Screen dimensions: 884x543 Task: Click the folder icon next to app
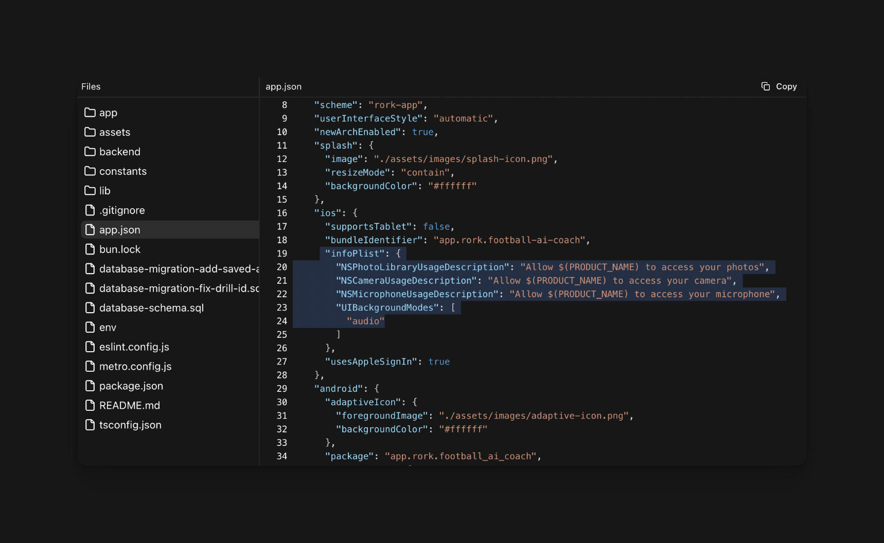click(x=90, y=112)
